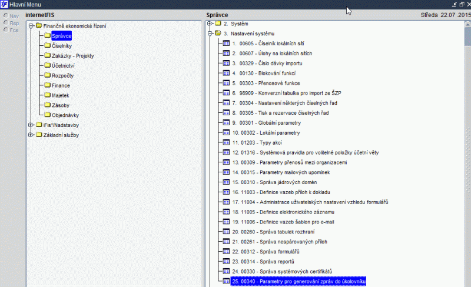Screen dimensions: 471x287
Task: Click the form icon for 00605 Číselník lokálních sítí
Action: pyautogui.click(x=226, y=44)
